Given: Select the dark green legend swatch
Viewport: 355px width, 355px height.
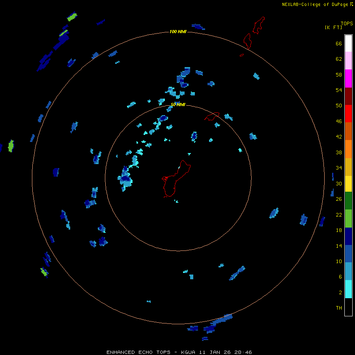Looking at the screenshot, I should [348, 201].
